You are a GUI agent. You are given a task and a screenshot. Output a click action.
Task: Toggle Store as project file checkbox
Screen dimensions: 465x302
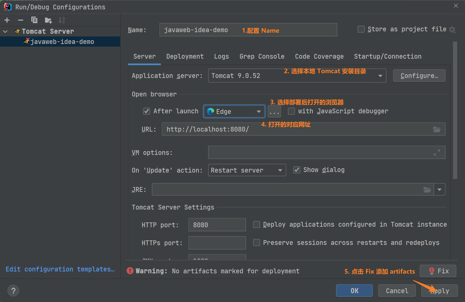361,29
